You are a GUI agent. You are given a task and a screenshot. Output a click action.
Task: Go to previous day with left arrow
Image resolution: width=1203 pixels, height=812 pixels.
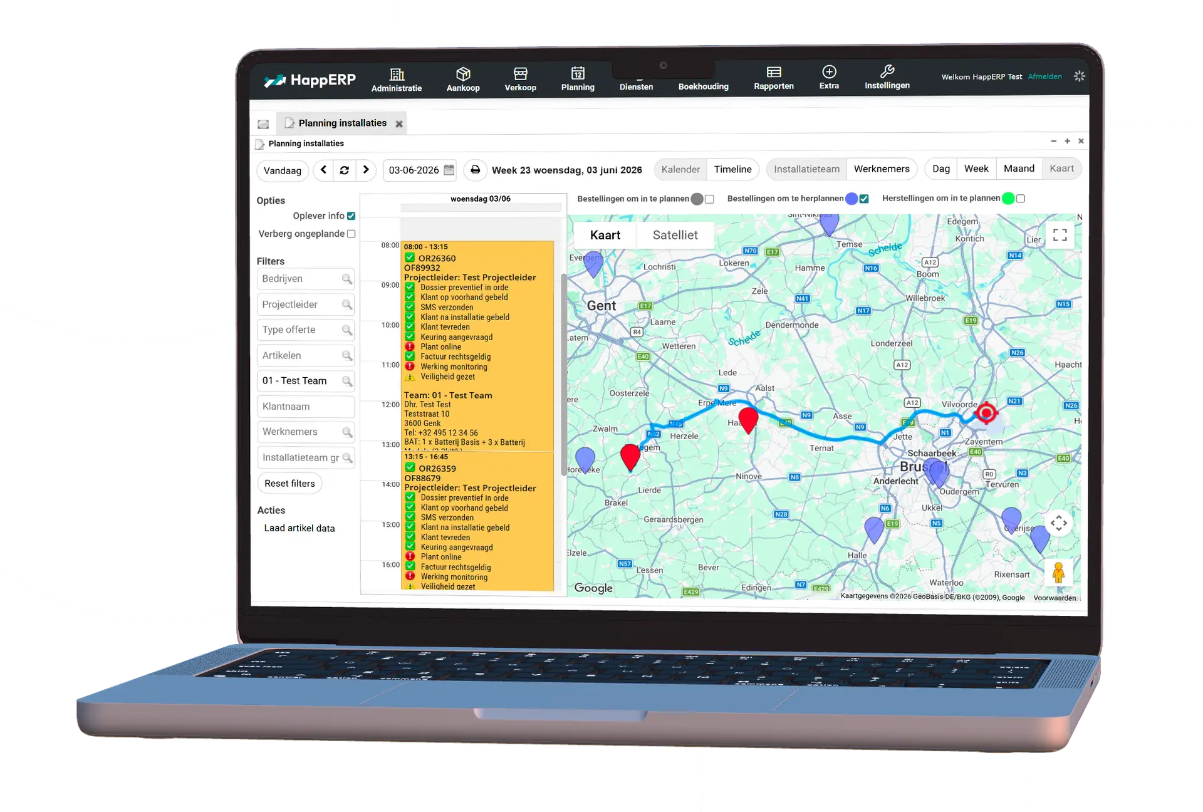323,170
